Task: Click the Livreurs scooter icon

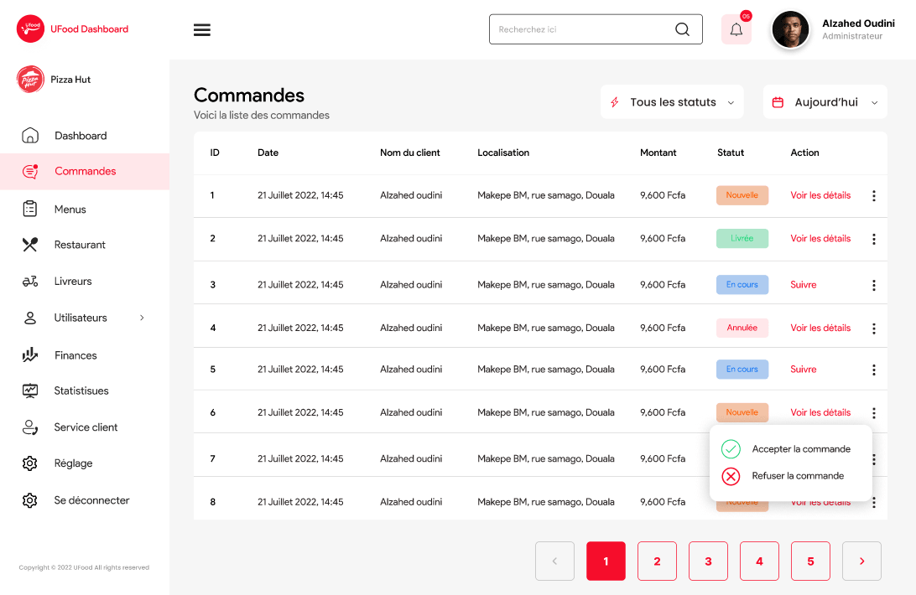Action: (30, 282)
